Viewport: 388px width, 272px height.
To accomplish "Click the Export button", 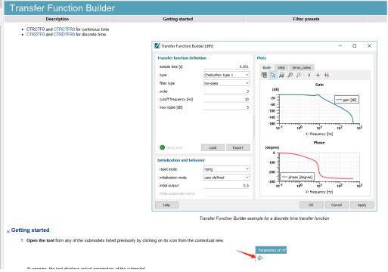I will [x=237, y=147].
